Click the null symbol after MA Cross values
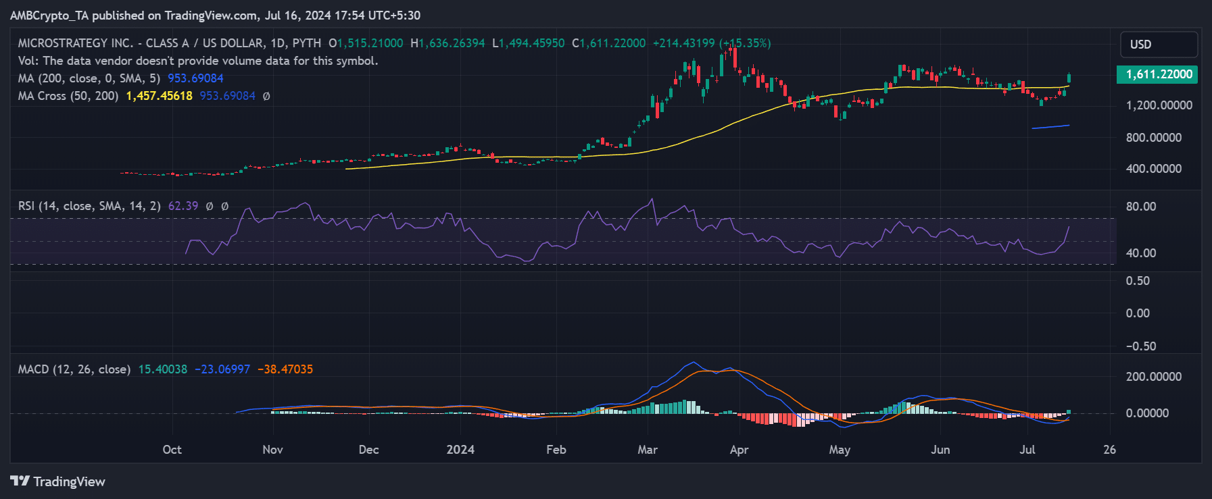1212x499 pixels. coord(266,96)
